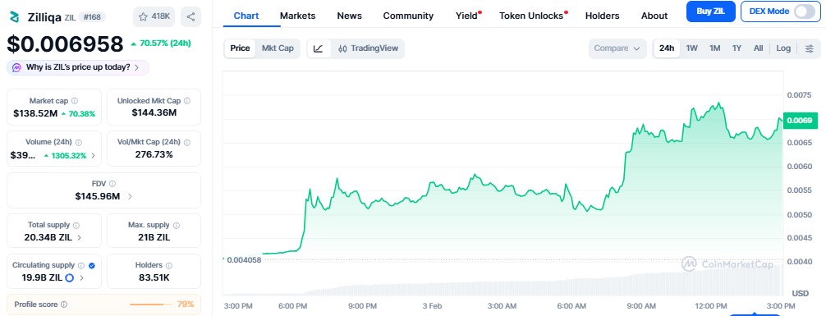This screenshot has height=316, width=826.
Task: Add ZIL to watchlist with star button
Action: click(154, 17)
